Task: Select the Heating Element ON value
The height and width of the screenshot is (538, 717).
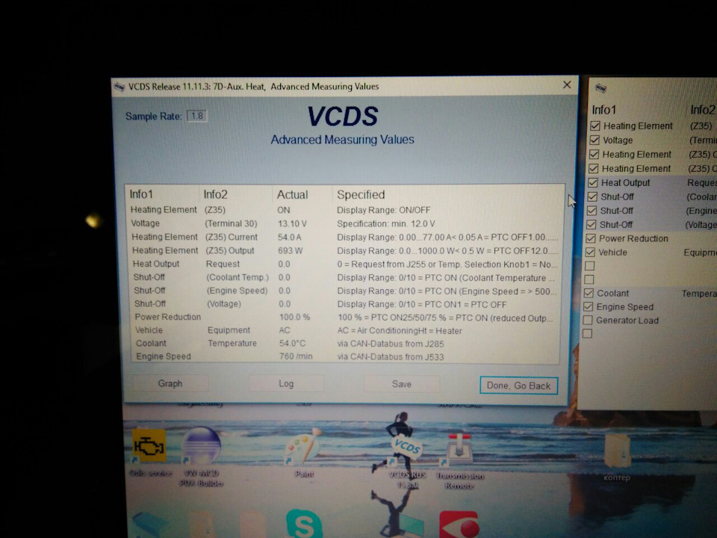Action: [x=284, y=210]
